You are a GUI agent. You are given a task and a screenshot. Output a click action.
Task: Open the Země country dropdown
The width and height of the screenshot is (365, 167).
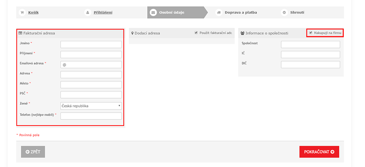click(x=91, y=106)
